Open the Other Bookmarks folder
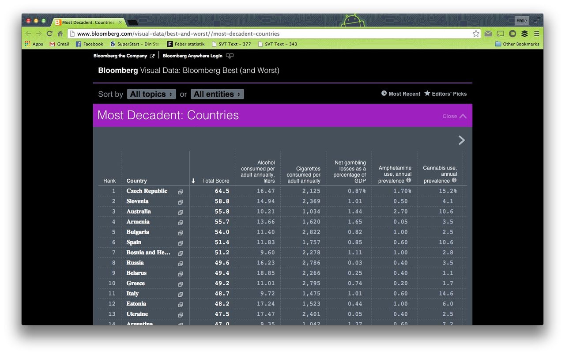The height and width of the screenshot is (355, 565). point(517,44)
